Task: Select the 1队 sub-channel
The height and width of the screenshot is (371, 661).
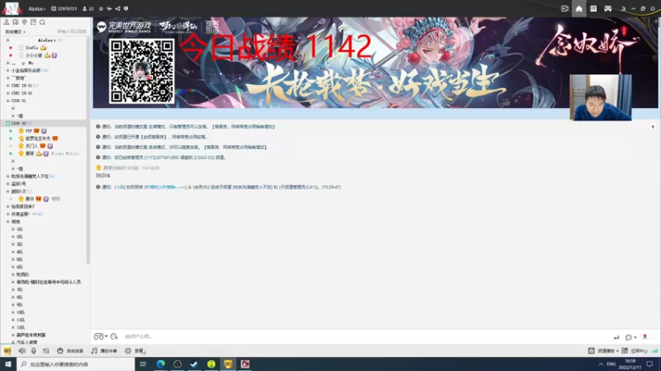Action: 19,229
